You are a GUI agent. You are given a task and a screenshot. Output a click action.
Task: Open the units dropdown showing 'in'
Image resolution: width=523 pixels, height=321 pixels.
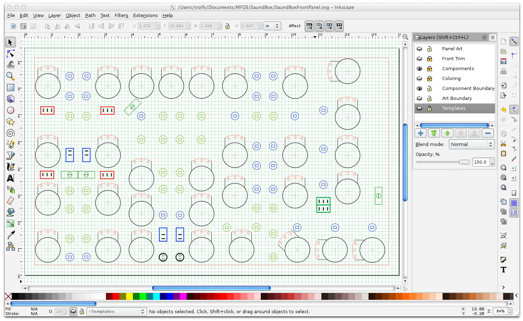(x=273, y=26)
